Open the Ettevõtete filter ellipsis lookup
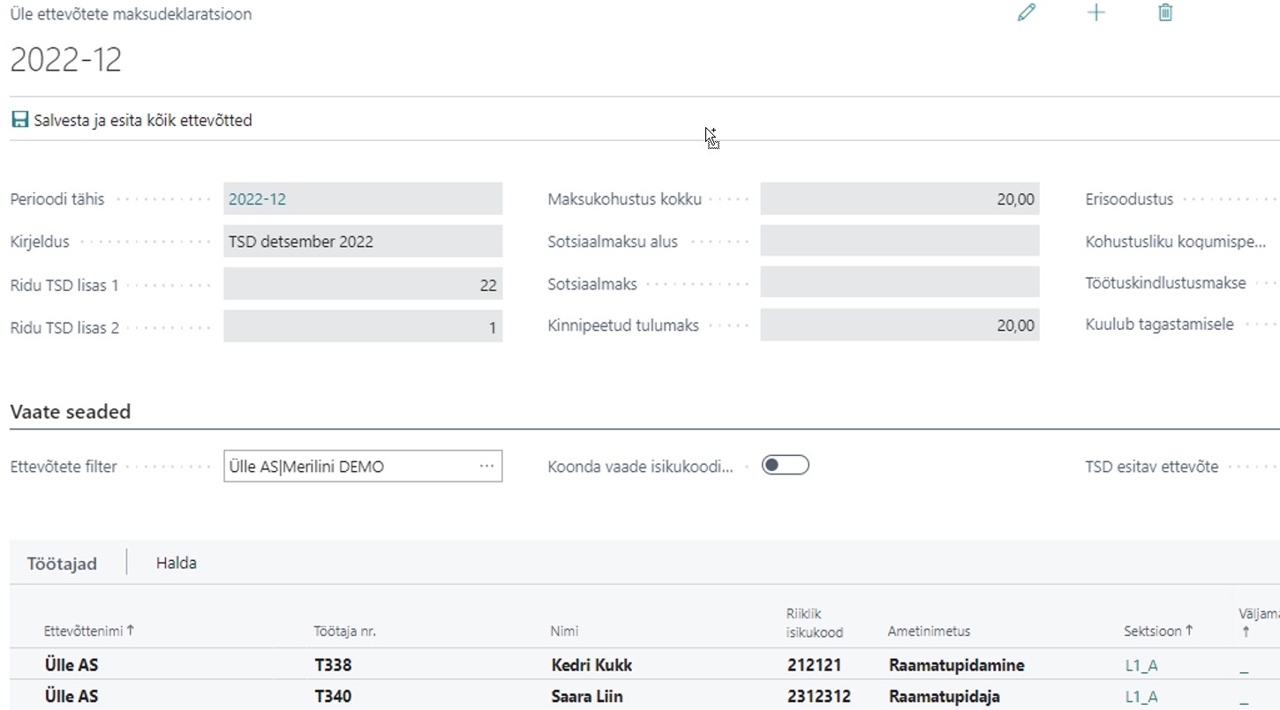The width and height of the screenshot is (1280, 710). coord(486,466)
